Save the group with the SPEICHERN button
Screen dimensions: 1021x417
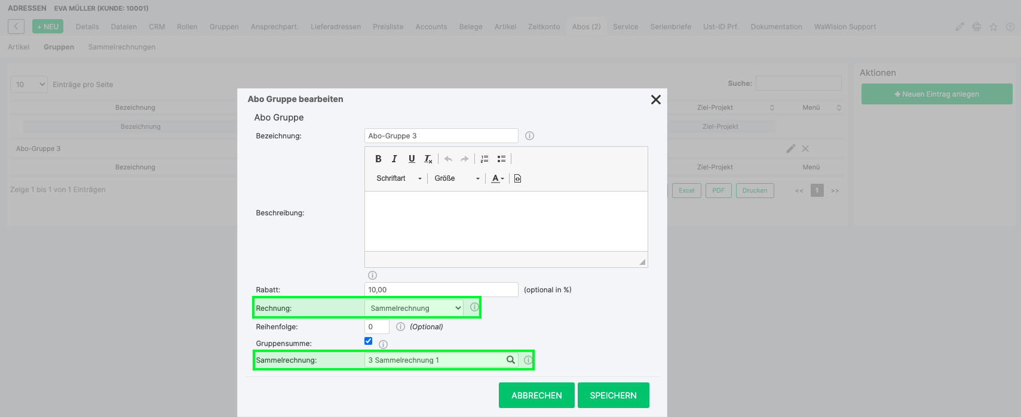[613, 395]
